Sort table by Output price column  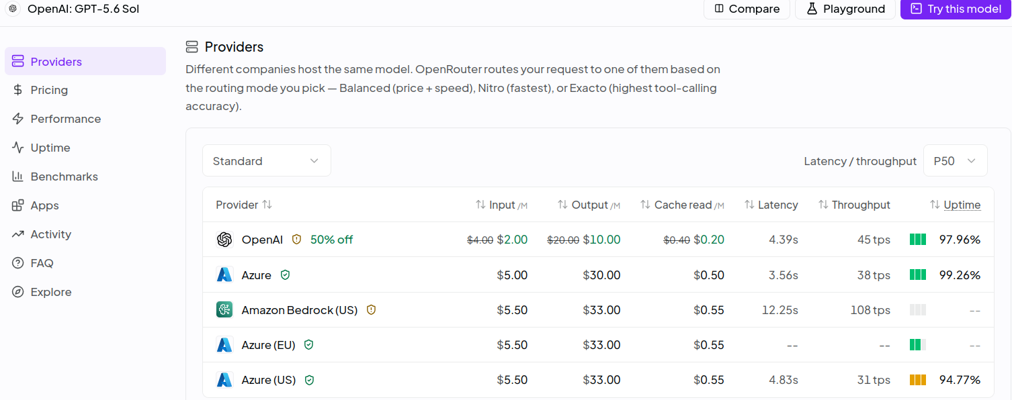[x=589, y=205]
